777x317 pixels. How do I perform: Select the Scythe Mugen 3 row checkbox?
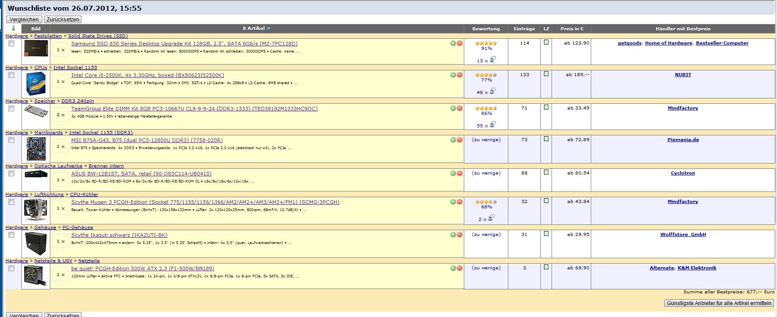[x=12, y=202]
